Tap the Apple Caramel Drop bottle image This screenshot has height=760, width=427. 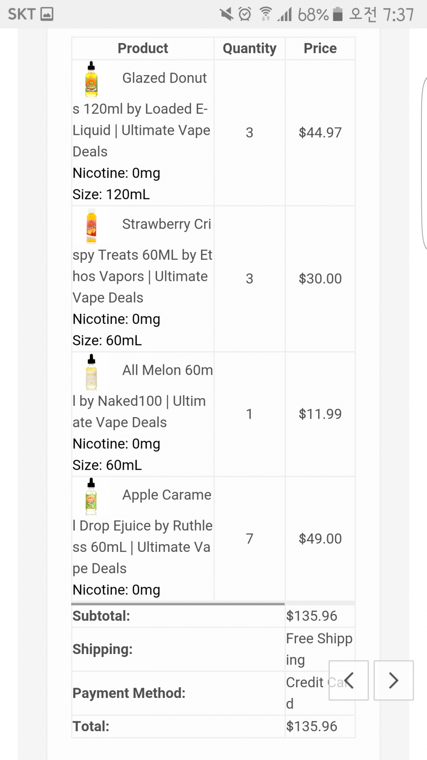click(x=91, y=496)
